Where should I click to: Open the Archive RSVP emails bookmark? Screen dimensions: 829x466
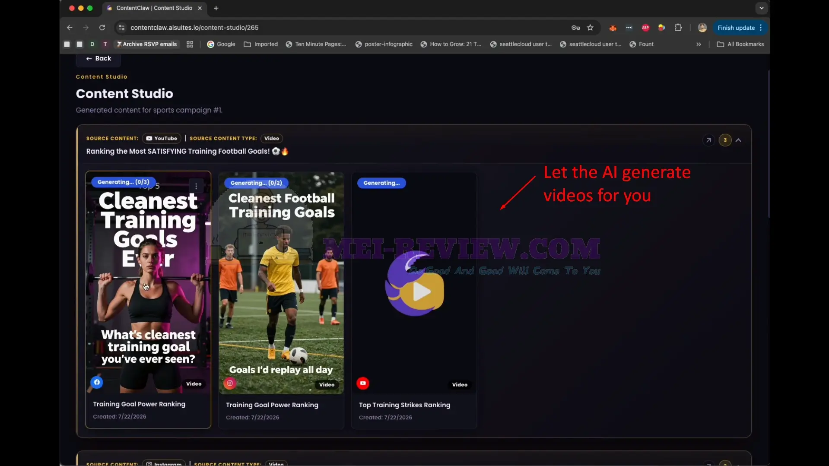pos(146,44)
